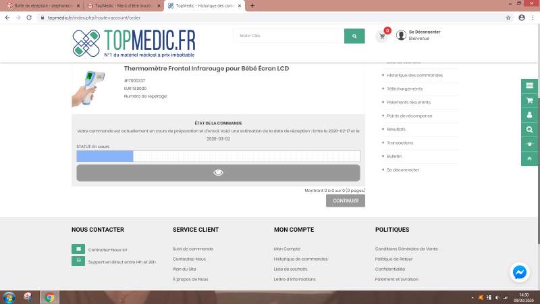Click Se Déconnecter link in header

pyautogui.click(x=425, y=32)
